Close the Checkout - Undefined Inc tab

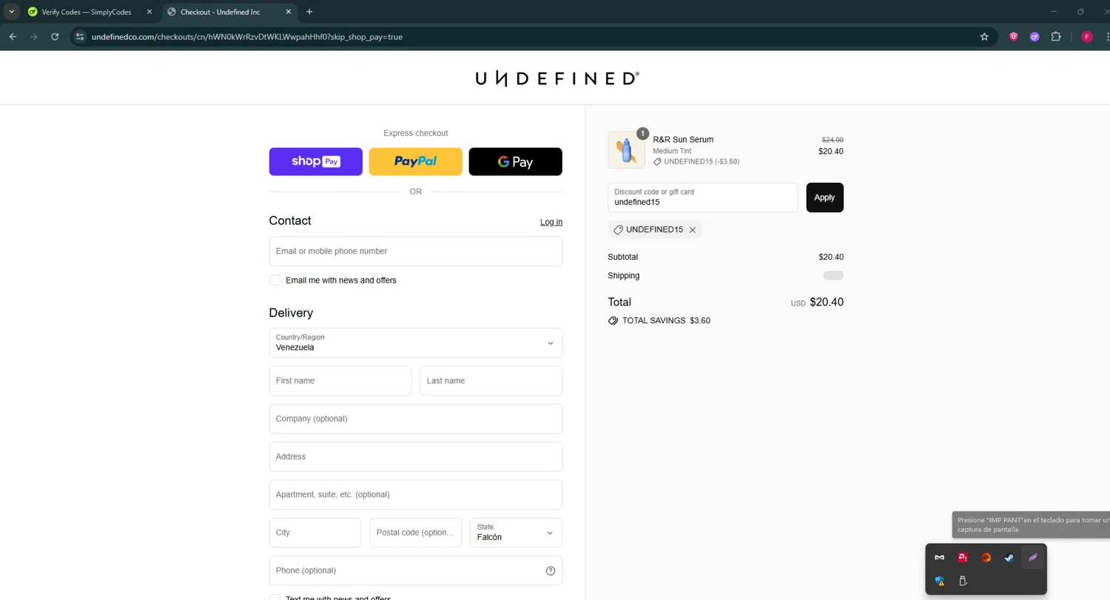[x=287, y=12]
